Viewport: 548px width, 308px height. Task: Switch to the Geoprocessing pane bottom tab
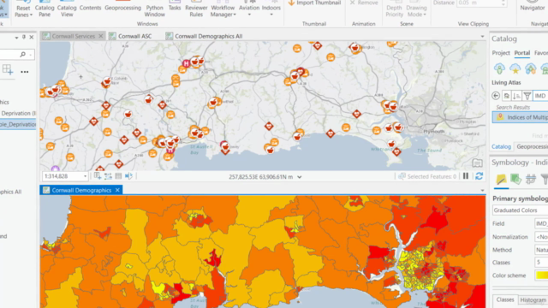[532, 146]
